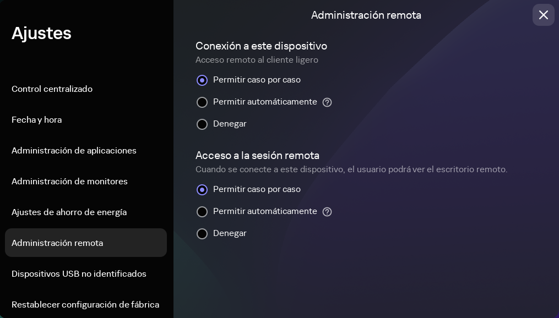Open Dispositivos USB no identificados
The width and height of the screenshot is (559, 318).
point(79,274)
